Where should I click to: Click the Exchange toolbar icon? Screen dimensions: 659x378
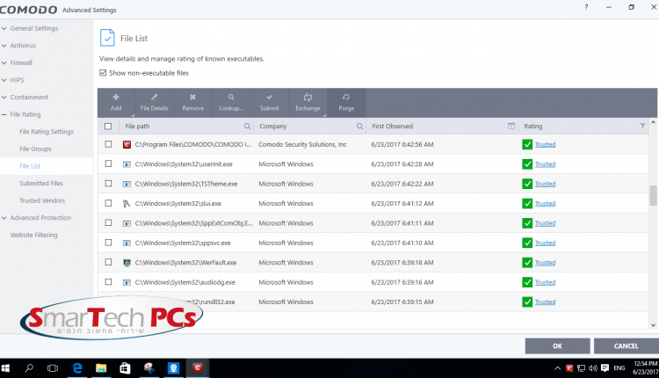pyautogui.click(x=308, y=97)
